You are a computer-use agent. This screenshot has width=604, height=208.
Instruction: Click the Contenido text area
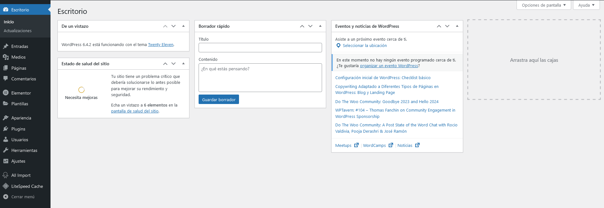point(260,78)
